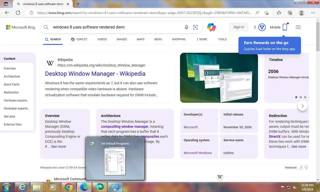Screen dimensions: 320x192
Task: Submit search via magnifier icon
Action: coord(46,27)
